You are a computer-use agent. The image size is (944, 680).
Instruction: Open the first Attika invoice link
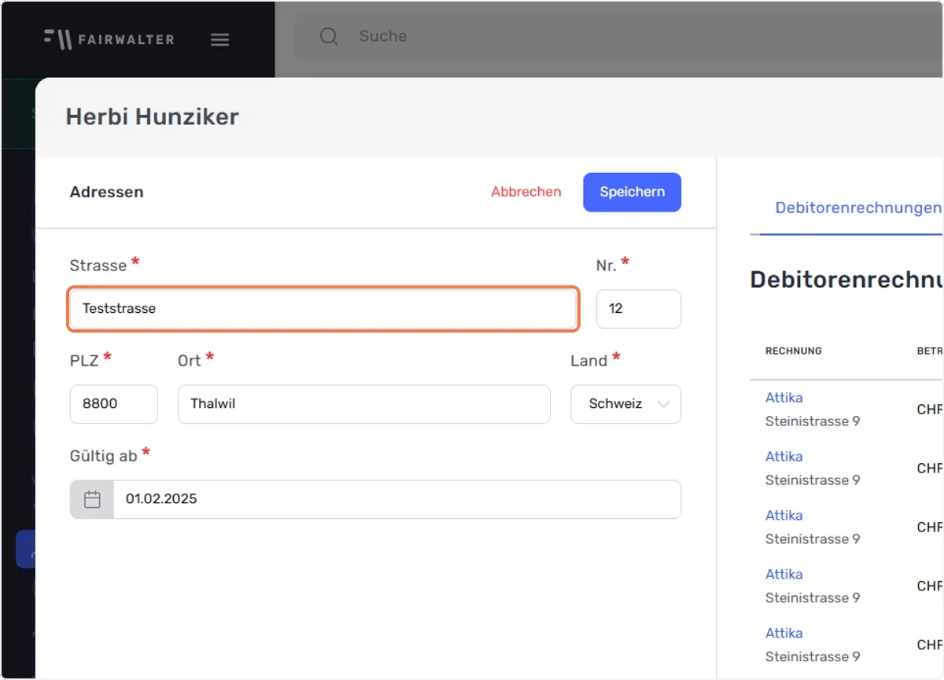784,398
